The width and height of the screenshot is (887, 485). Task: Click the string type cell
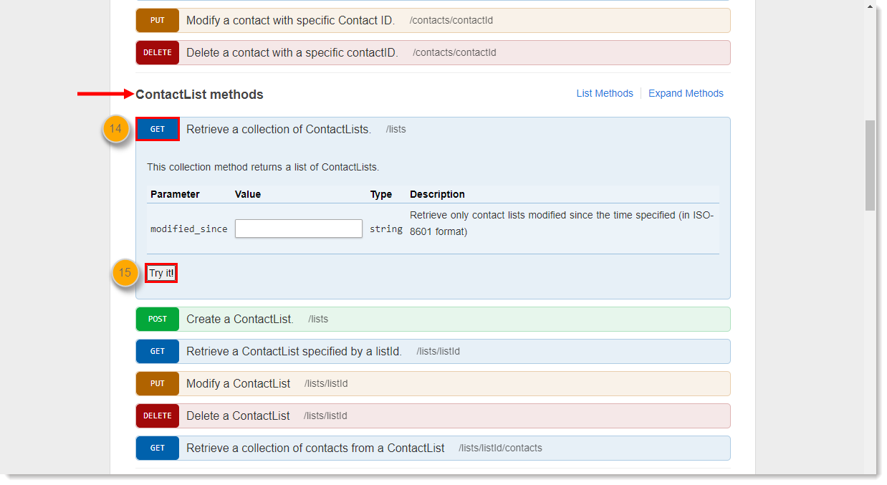(x=386, y=229)
